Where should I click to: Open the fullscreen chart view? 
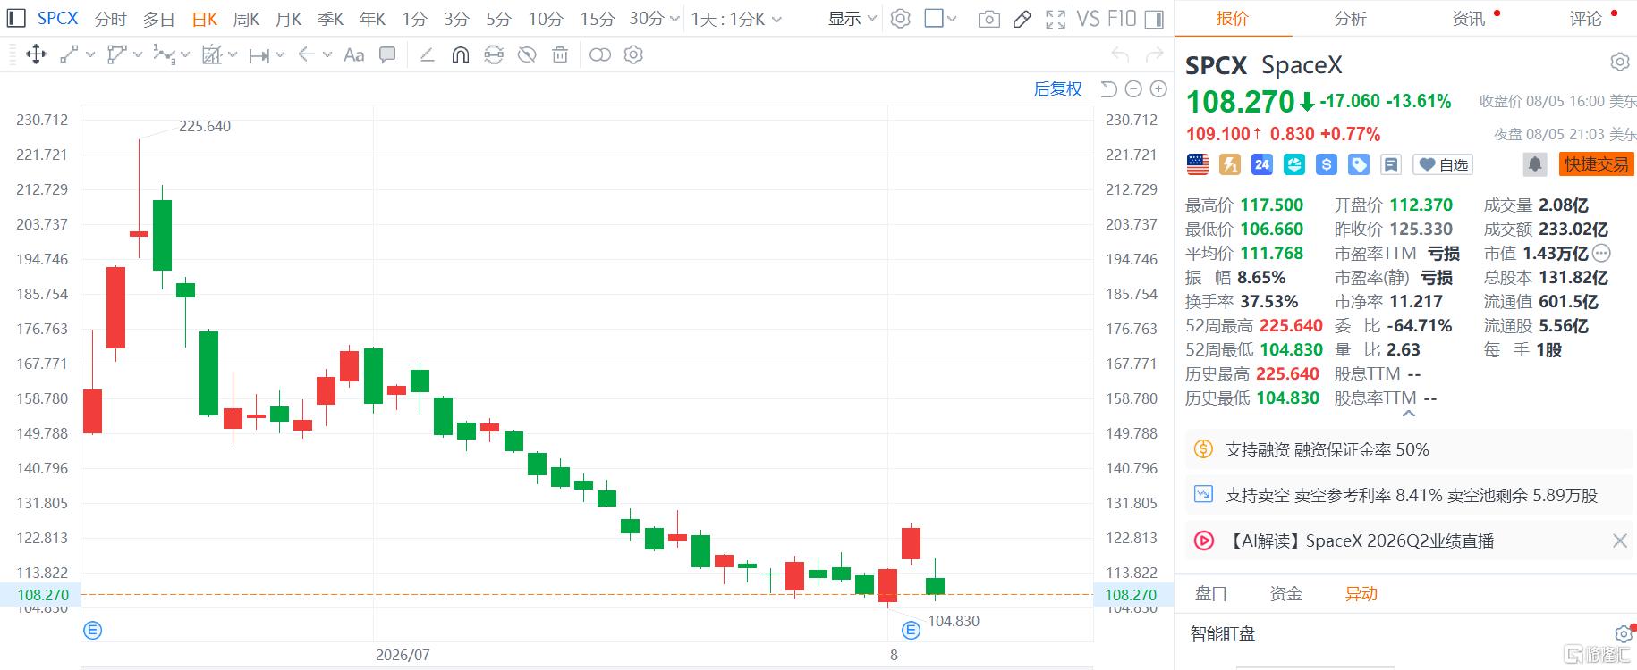pos(1056,19)
